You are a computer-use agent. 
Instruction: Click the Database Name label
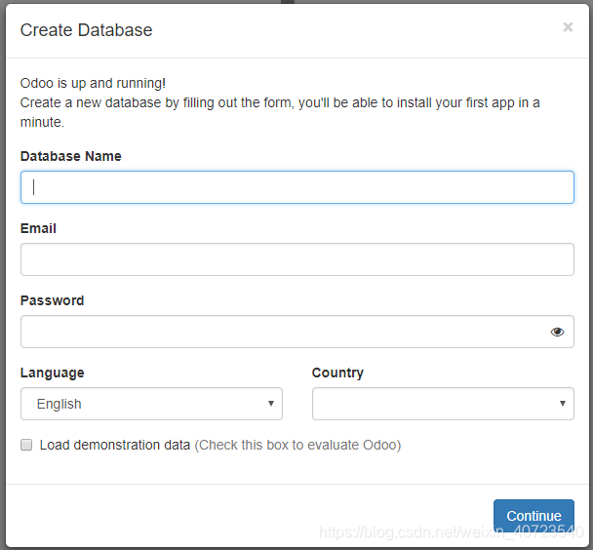[x=71, y=156]
